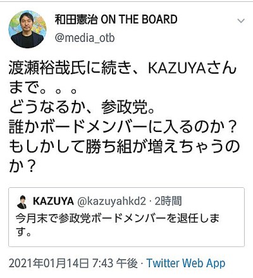Screen dimensions: 253x278
Task: Click the line もしかして勝ち組が増えちゃうの
Action: pyautogui.click(x=124, y=147)
